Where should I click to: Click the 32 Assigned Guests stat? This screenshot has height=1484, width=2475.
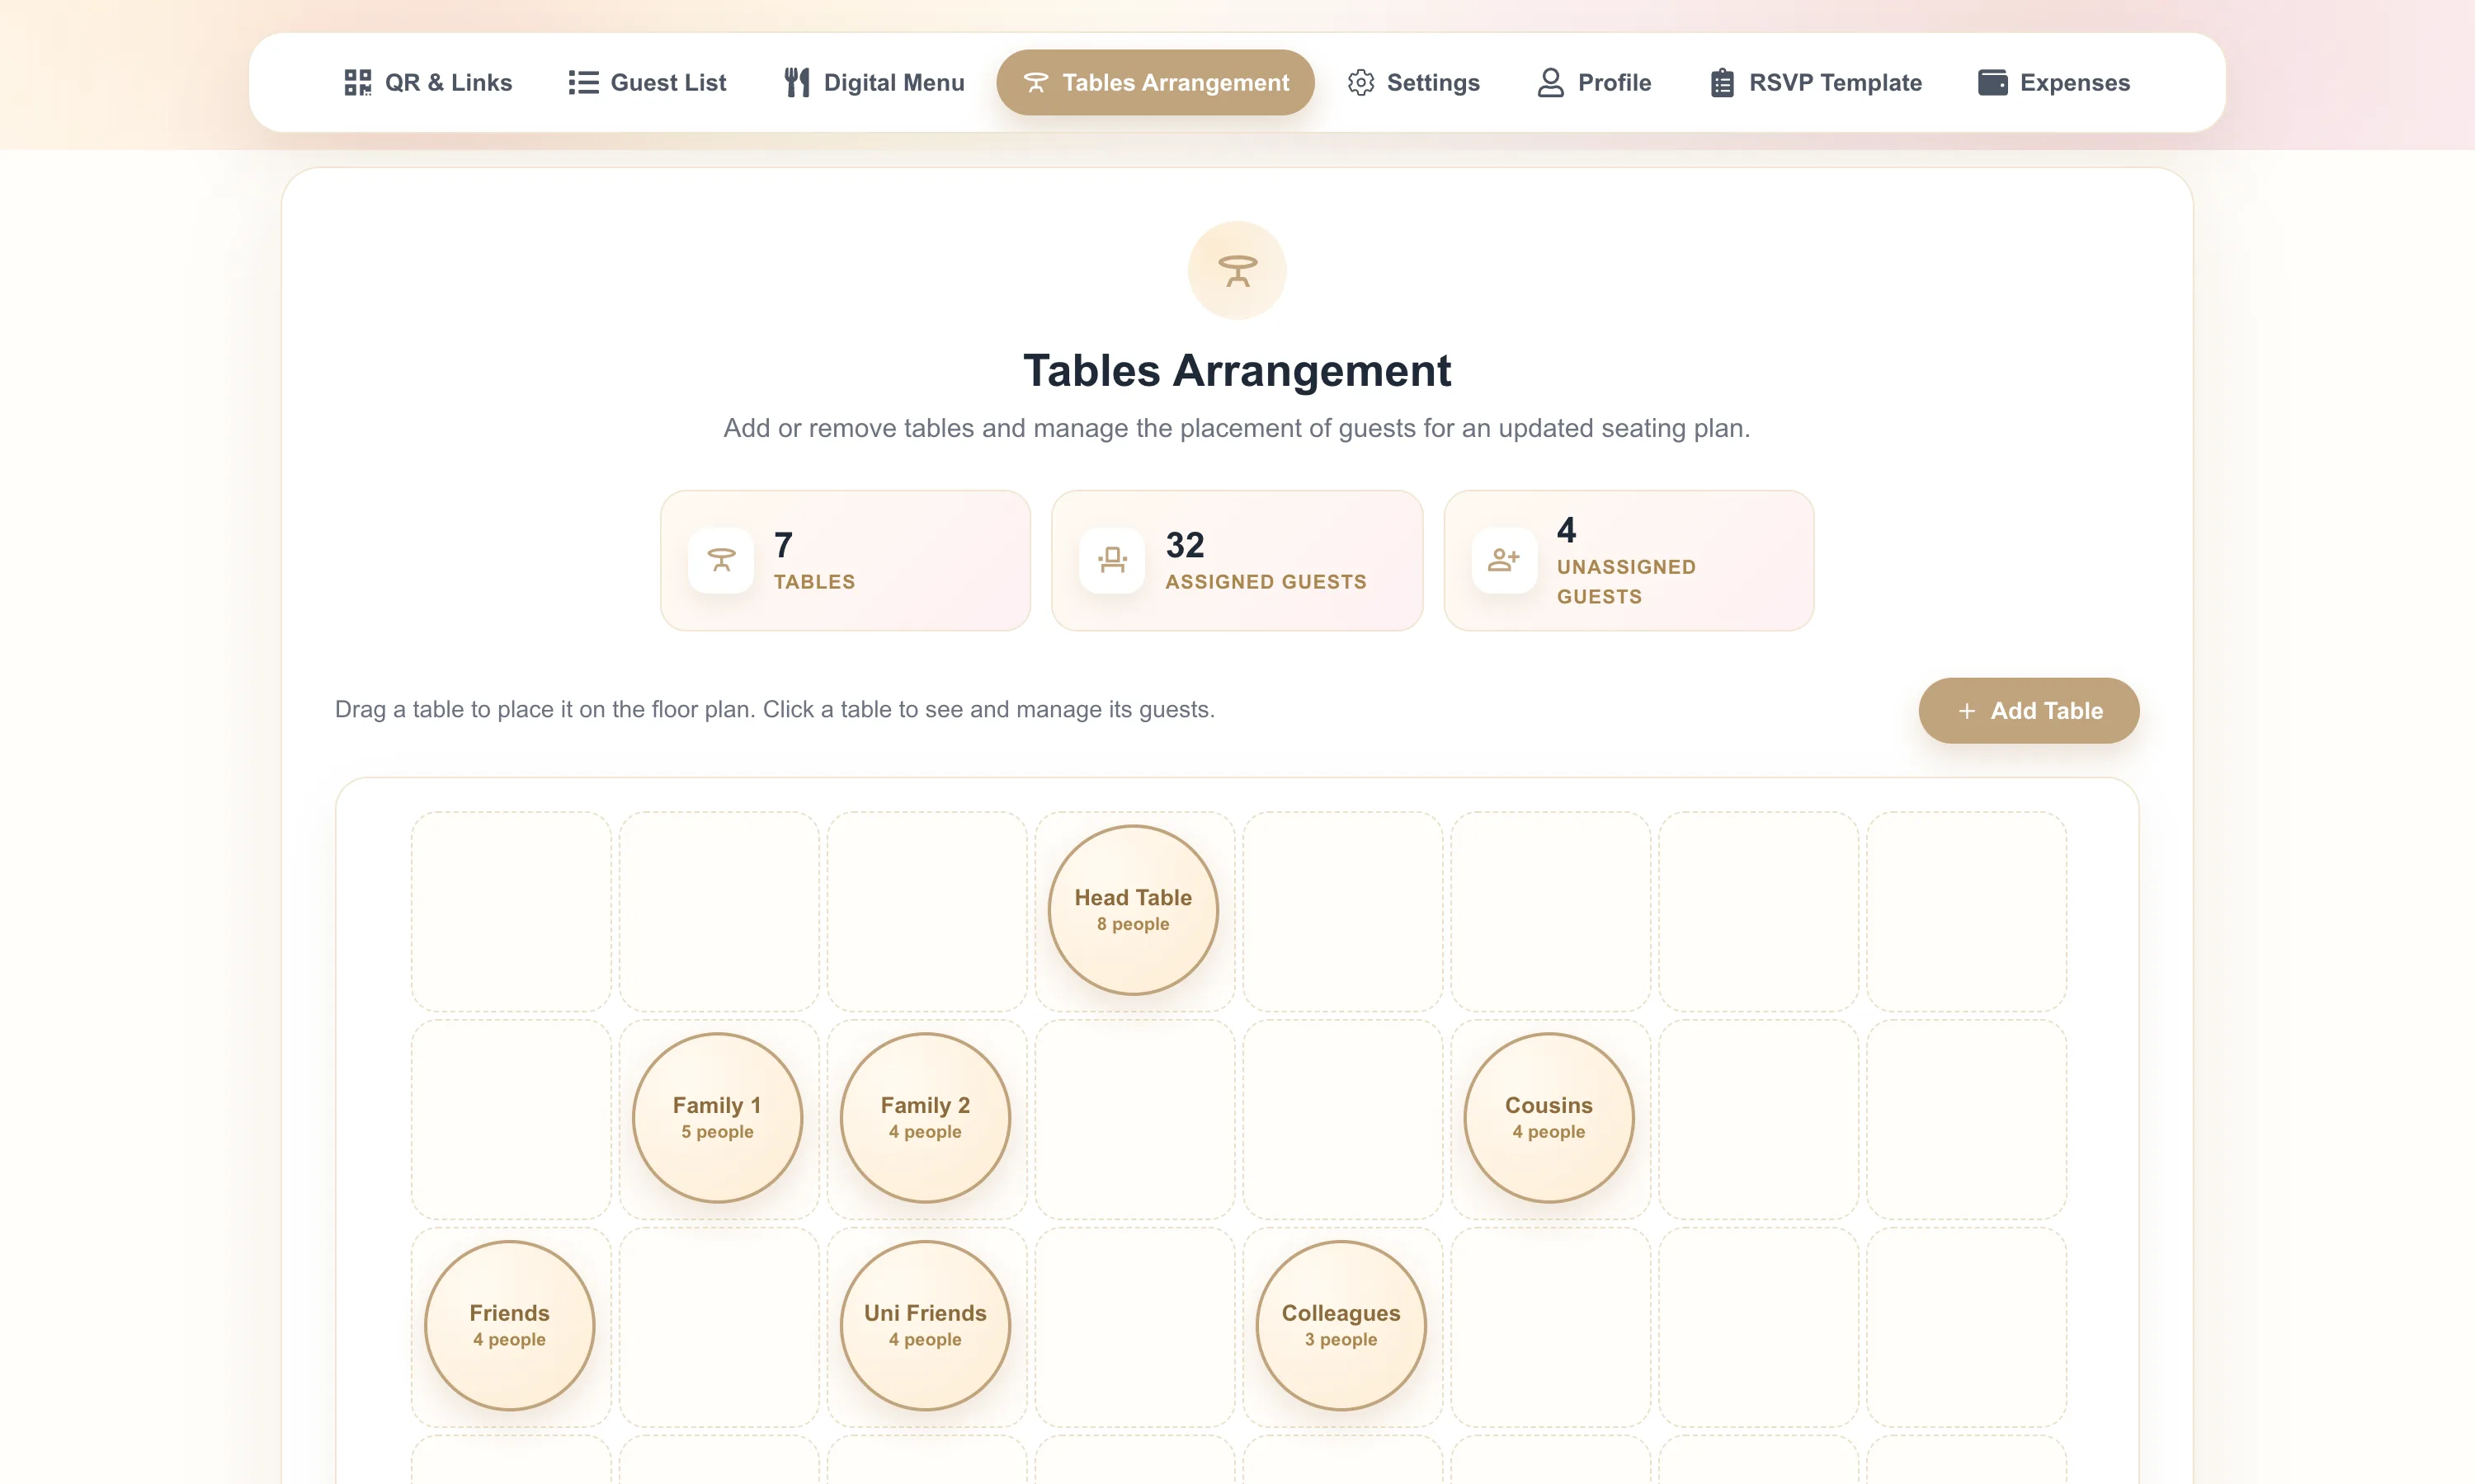click(x=1237, y=560)
